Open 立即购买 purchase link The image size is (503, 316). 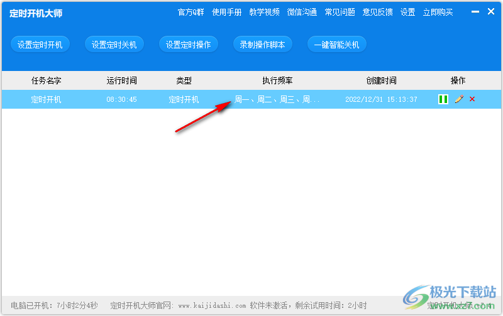coord(438,12)
